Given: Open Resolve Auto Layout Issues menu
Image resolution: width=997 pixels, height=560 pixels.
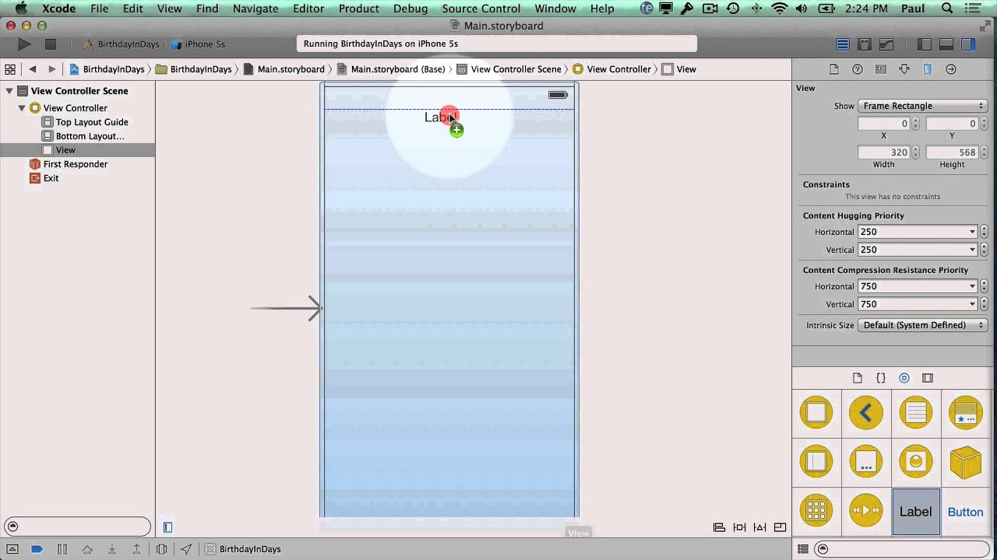Looking at the screenshot, I should (x=760, y=527).
